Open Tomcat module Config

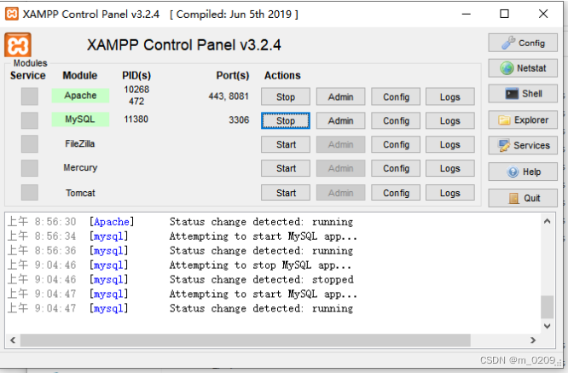coord(396,193)
